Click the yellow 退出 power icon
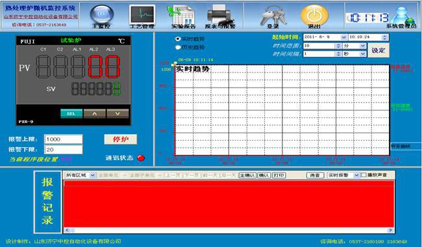 click(x=314, y=14)
